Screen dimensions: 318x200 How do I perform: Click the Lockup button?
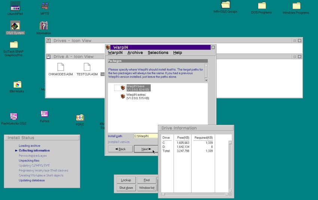point(126,180)
